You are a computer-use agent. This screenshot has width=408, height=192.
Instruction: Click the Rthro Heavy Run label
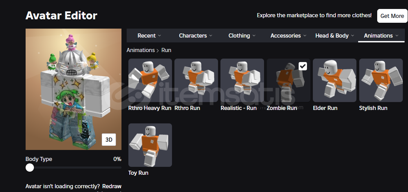coord(149,108)
